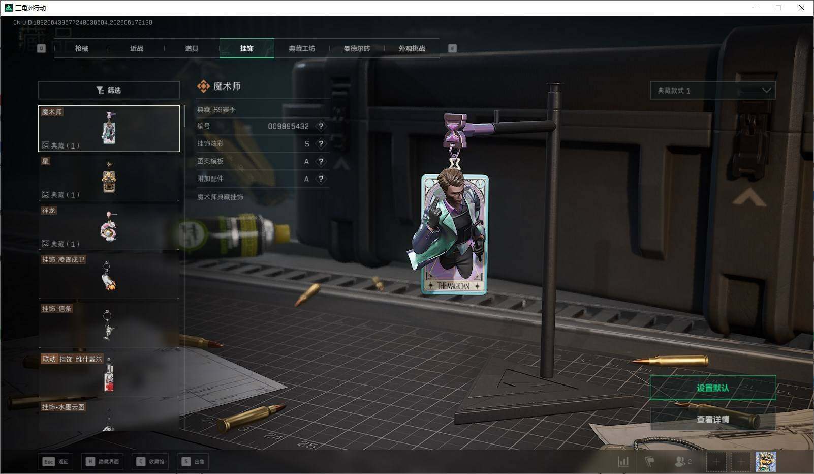Go to the 道具 tab
The width and height of the screenshot is (814, 474).
(192, 48)
